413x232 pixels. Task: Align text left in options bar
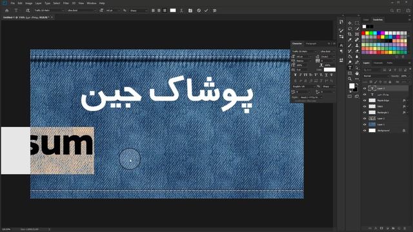pos(153,10)
